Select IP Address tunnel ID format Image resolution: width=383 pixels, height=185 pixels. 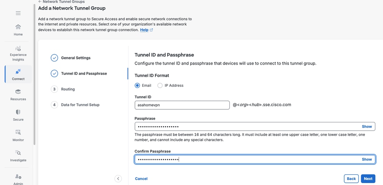160,86
